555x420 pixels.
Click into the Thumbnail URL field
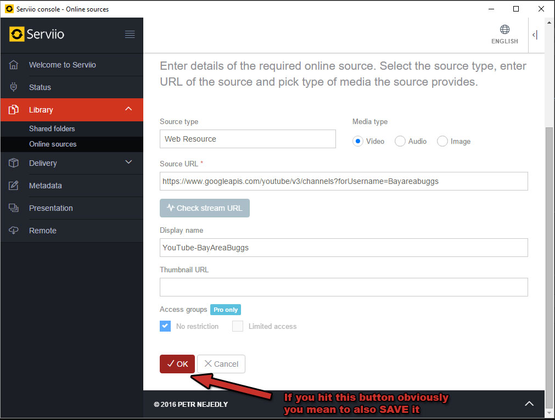click(344, 287)
